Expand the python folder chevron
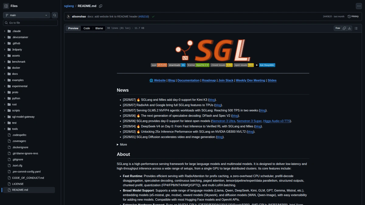 point(5,98)
